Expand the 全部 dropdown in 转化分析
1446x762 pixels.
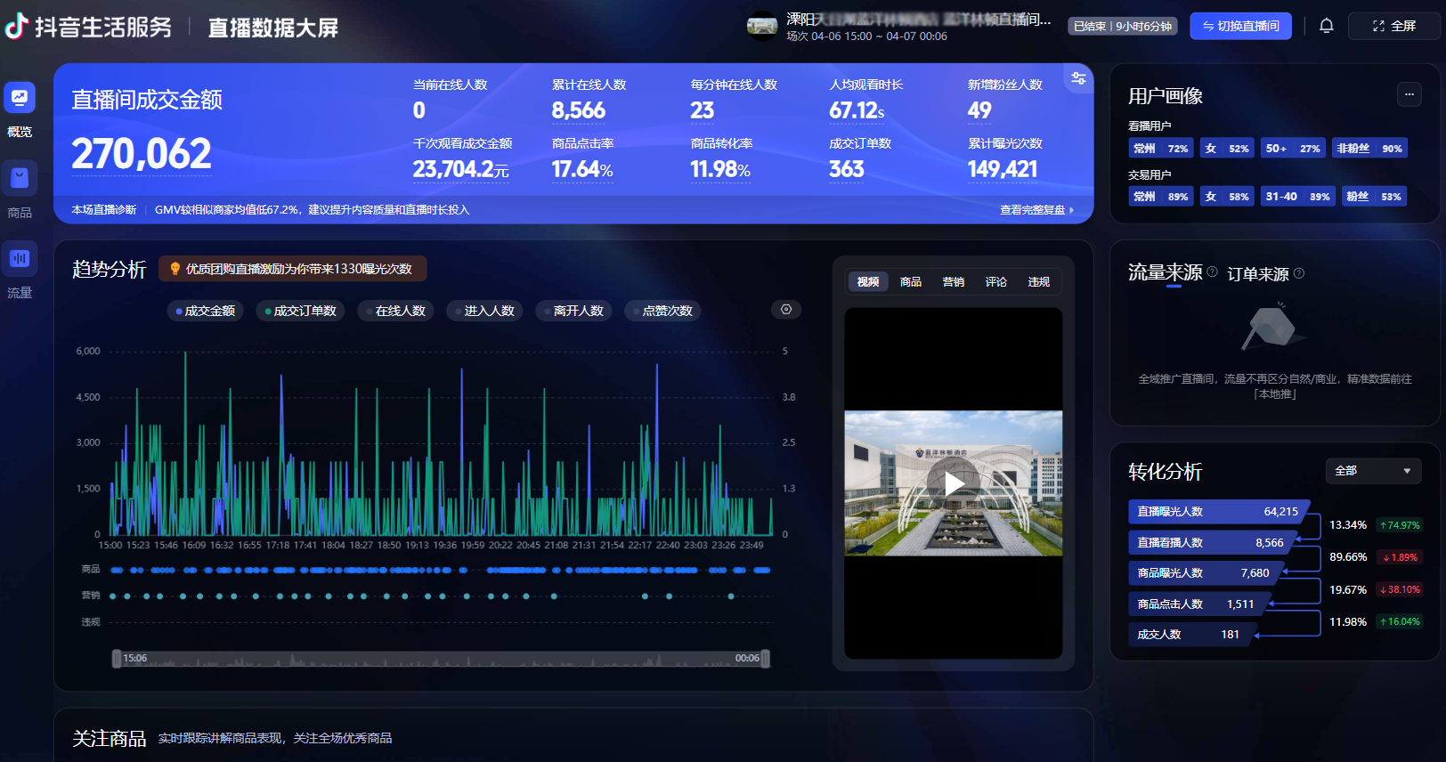pyautogui.click(x=1373, y=471)
